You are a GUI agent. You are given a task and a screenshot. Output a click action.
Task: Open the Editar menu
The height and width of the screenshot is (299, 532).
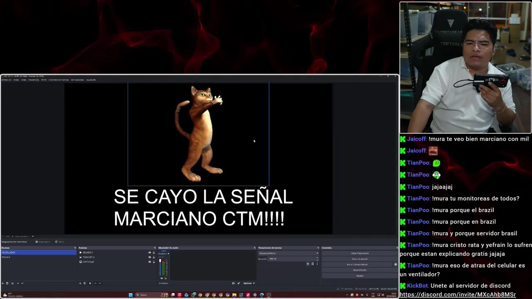tap(16, 80)
